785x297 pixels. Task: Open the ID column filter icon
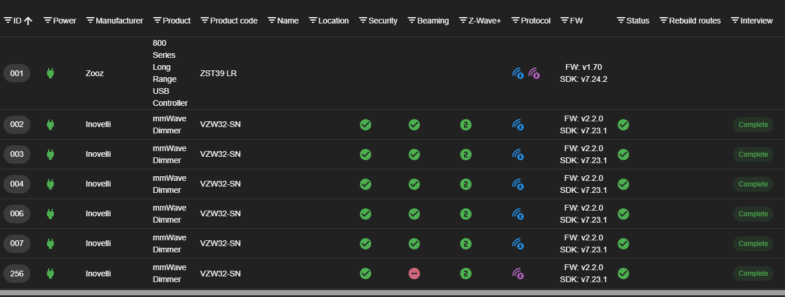point(7,21)
